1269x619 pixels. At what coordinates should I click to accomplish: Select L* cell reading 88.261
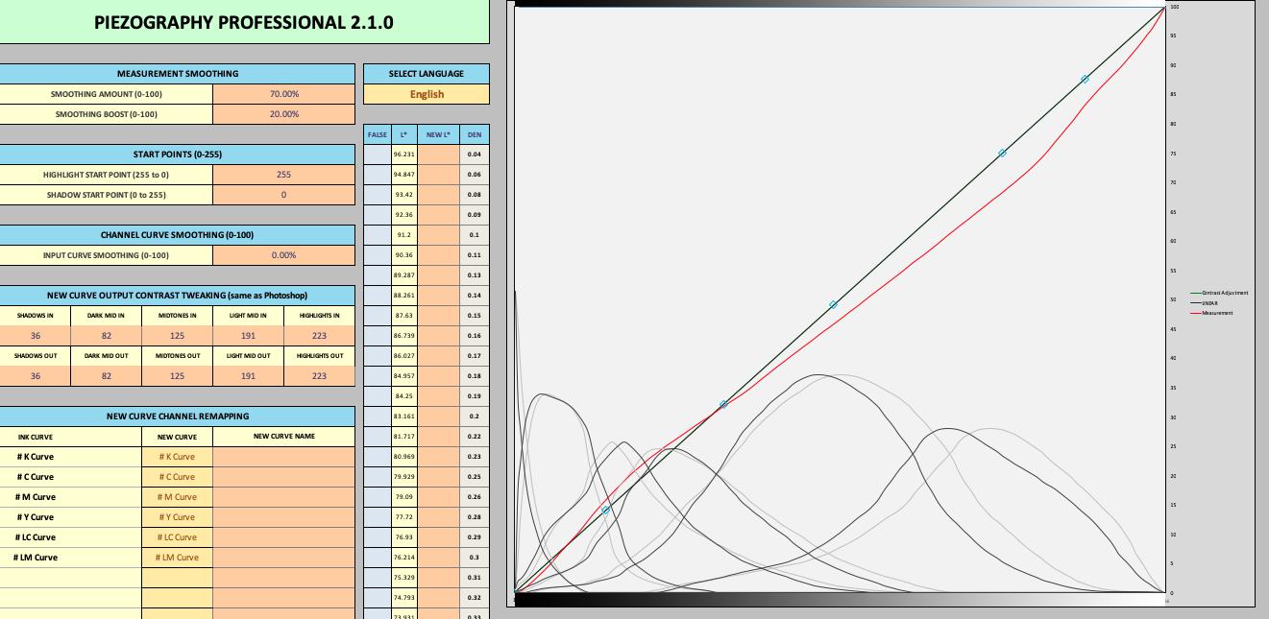click(x=404, y=296)
